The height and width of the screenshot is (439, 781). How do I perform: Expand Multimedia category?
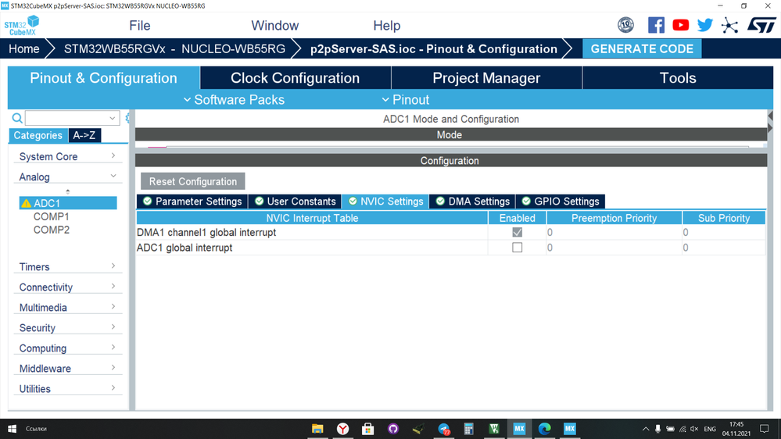point(68,308)
